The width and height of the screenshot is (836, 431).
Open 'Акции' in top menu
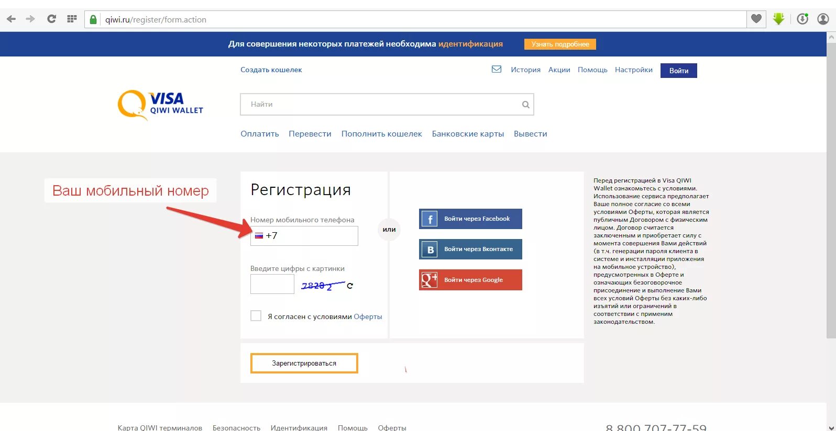(x=559, y=70)
